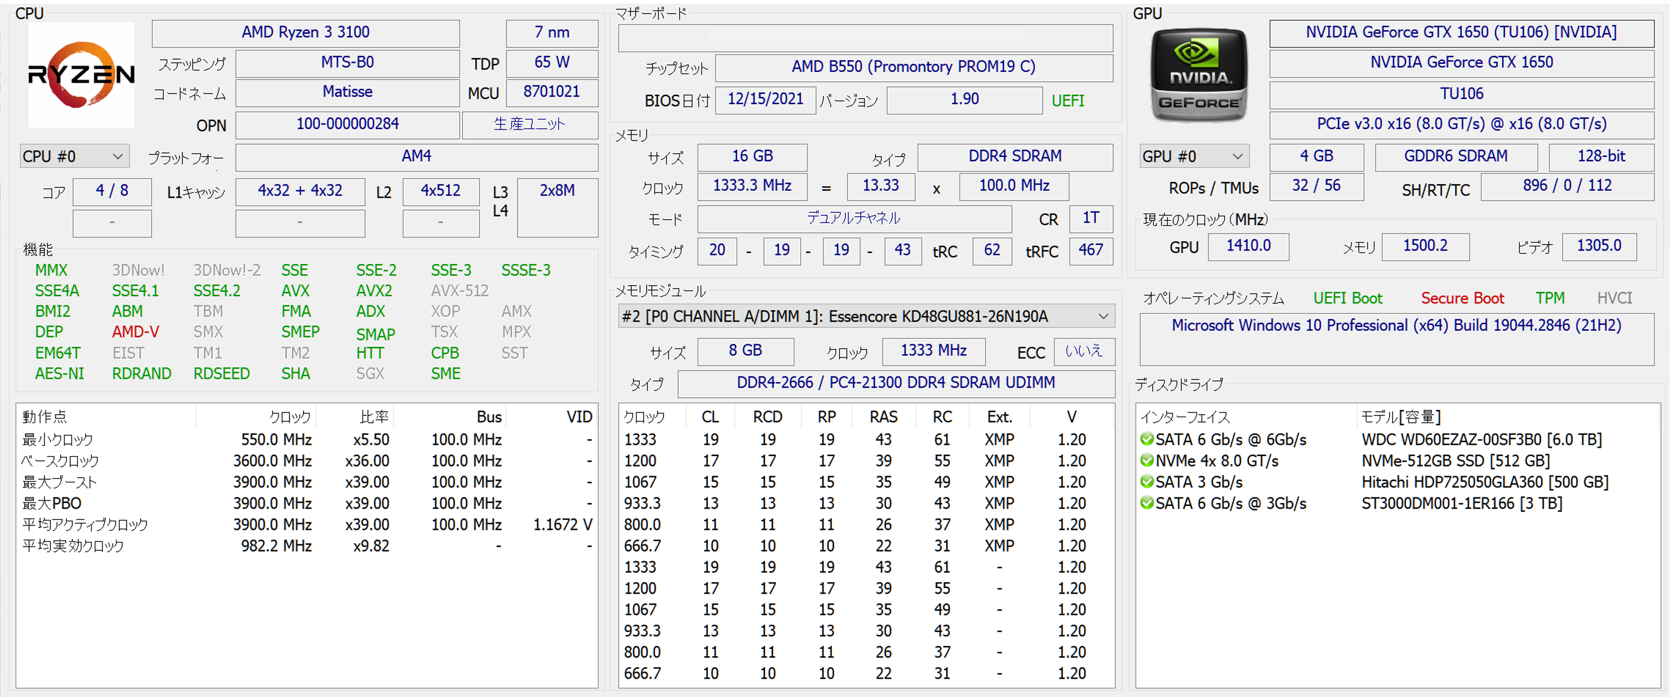Click the ECC いいえ field
1670x697 pixels.
coord(1083,351)
